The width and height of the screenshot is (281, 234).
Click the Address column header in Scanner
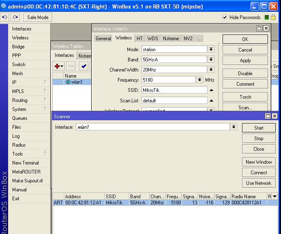click(84, 197)
